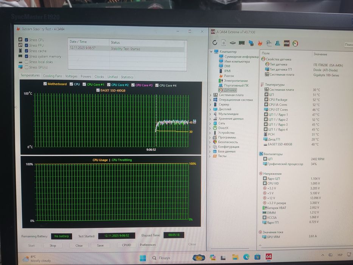Click Windows Start button on taskbar
Viewport: 353px width, 265px height.
click(x=143, y=258)
